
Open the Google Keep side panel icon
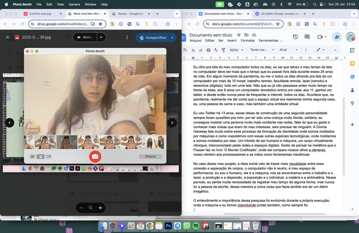pos(352,63)
